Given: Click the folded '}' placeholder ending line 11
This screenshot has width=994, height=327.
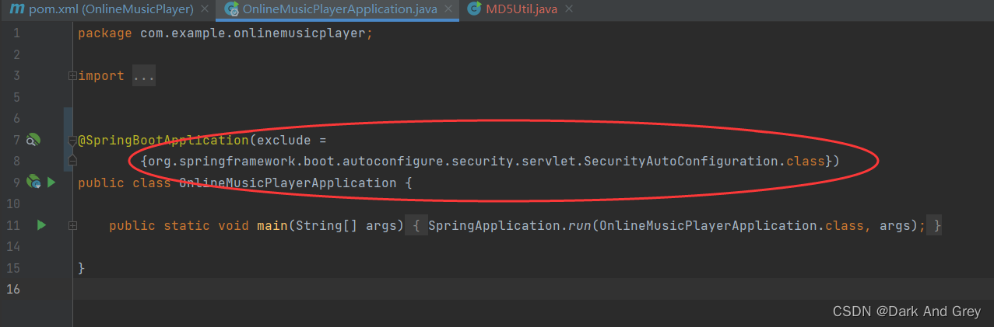Looking at the screenshot, I should coord(936,225).
